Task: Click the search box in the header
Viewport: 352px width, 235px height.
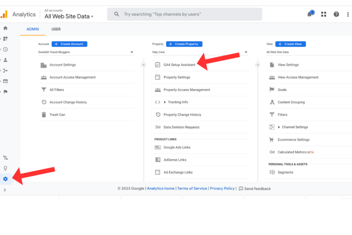Action: [184, 14]
